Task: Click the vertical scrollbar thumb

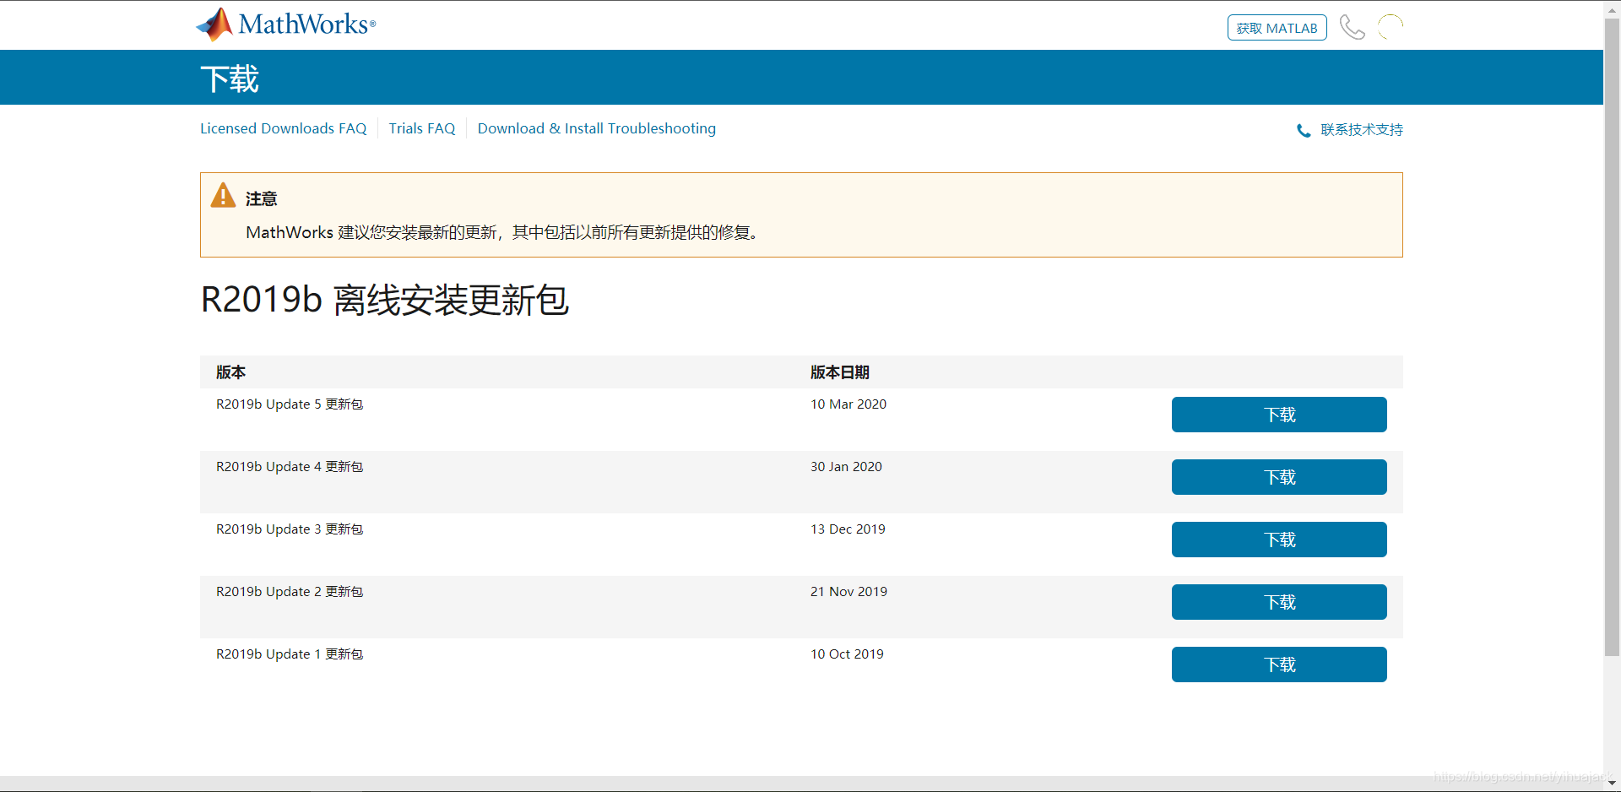Action: [1612, 338]
